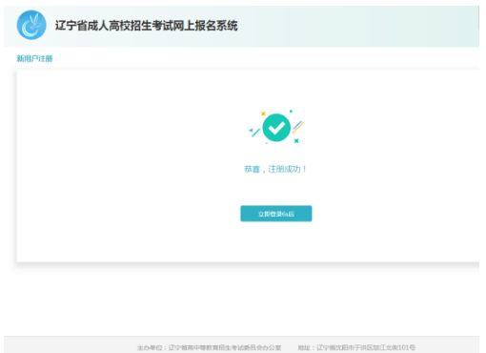Click the 主办单位 footer text

(210, 347)
